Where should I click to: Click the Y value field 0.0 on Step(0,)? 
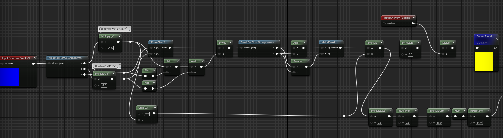click(x=147, y=114)
